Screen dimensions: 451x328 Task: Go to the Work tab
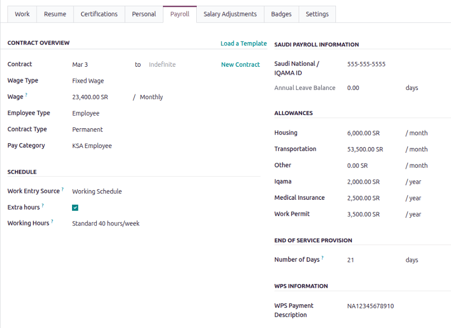point(22,14)
